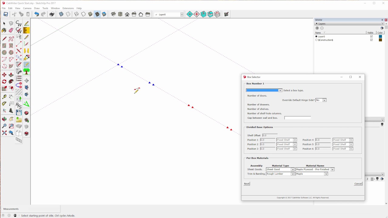The image size is (388, 218).
Task: Toggle visibility of Layer0
Action: 371,36
